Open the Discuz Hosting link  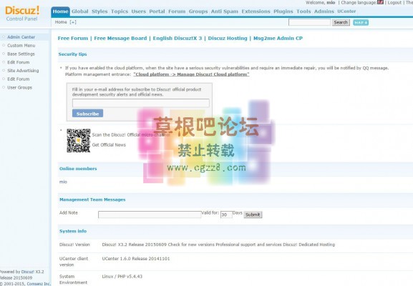click(228, 39)
